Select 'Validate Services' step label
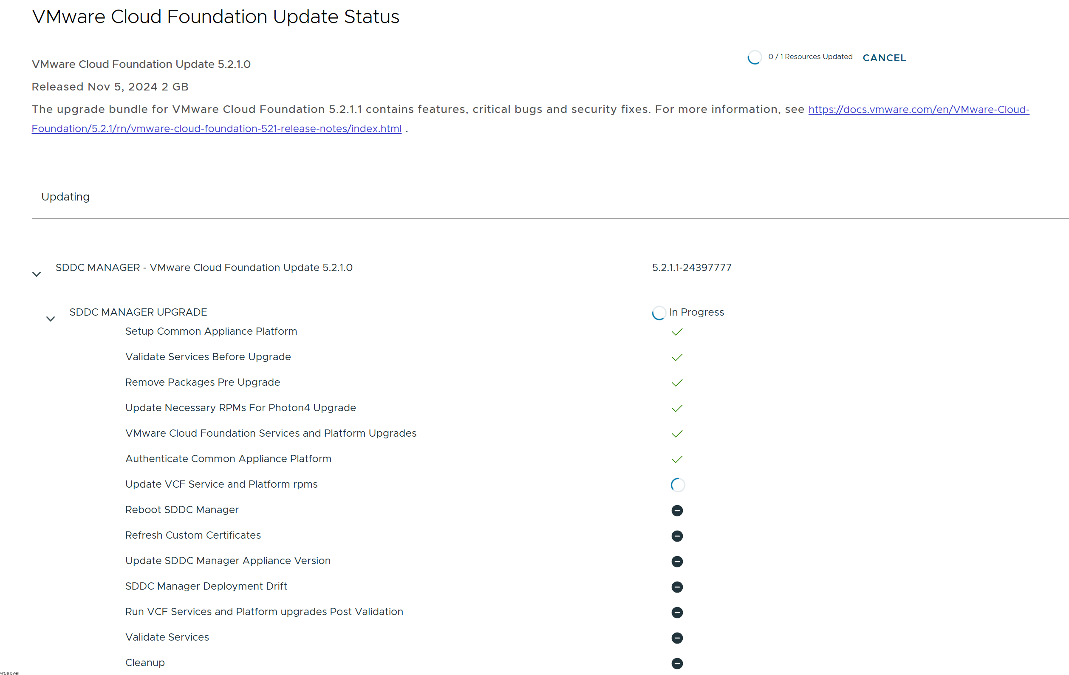The width and height of the screenshot is (1069, 675). point(167,637)
